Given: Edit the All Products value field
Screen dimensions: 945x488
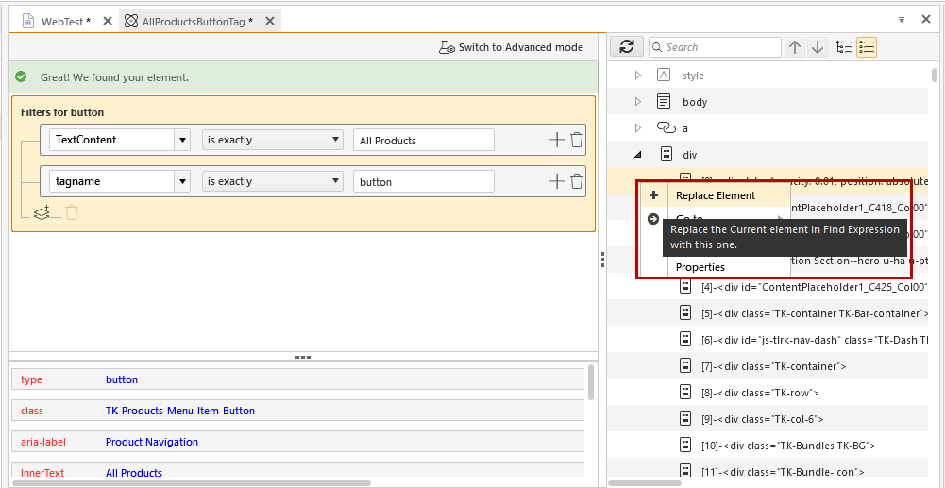Looking at the screenshot, I should (x=424, y=140).
